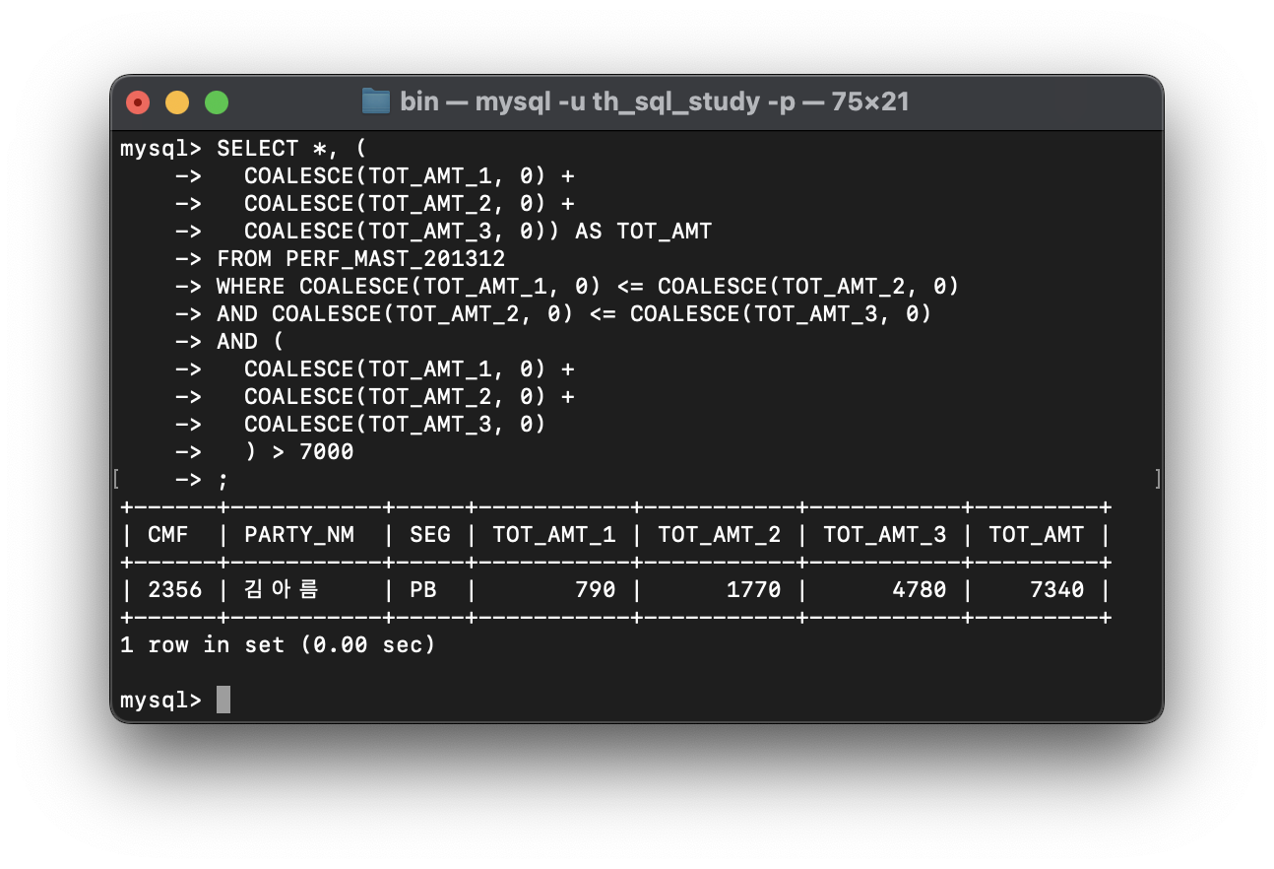This screenshot has width=1274, height=869.
Task: Click the TOT_AMT_3 value 4780
Action: click(x=919, y=589)
